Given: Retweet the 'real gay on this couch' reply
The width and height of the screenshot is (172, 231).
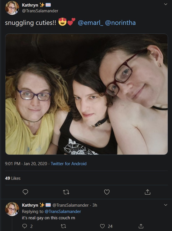Looking at the screenshot, I should click(63, 226).
